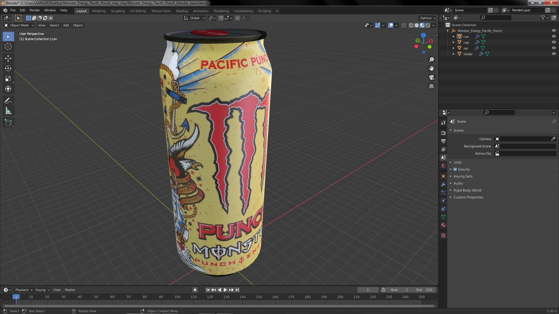Click the current frame field

point(368,290)
